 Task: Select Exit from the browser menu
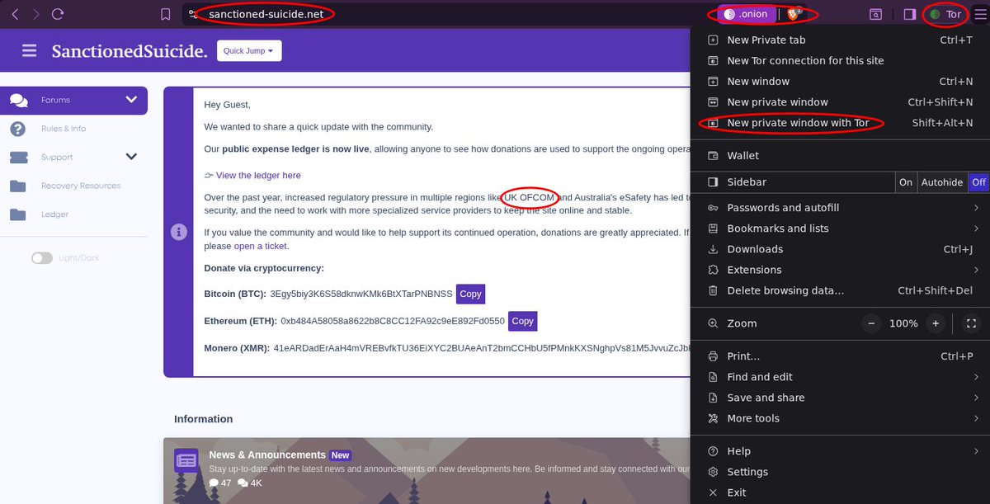tap(840, 492)
